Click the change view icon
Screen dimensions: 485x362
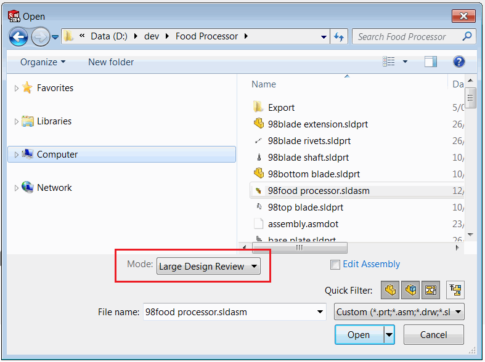click(x=389, y=62)
